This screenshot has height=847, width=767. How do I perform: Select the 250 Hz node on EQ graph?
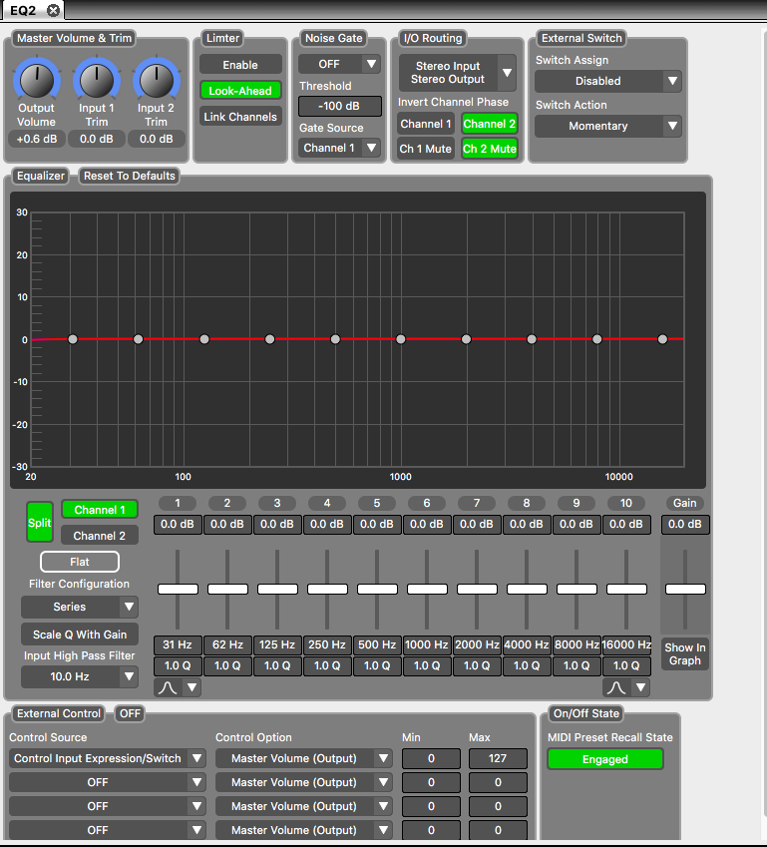[x=270, y=339]
